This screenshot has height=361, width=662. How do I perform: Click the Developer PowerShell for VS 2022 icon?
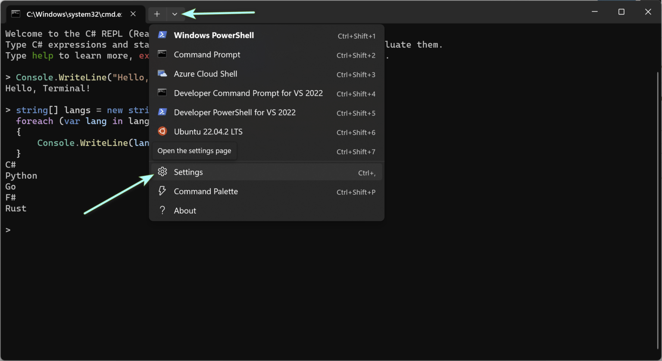tap(162, 112)
